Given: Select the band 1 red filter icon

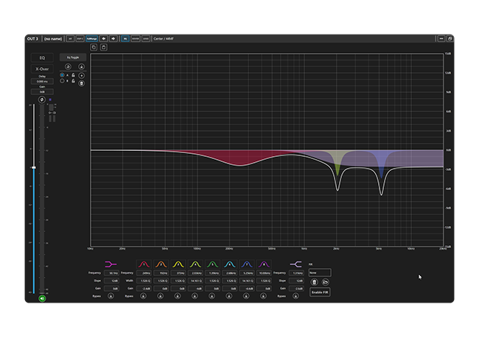Looking at the screenshot, I should 144,264.
